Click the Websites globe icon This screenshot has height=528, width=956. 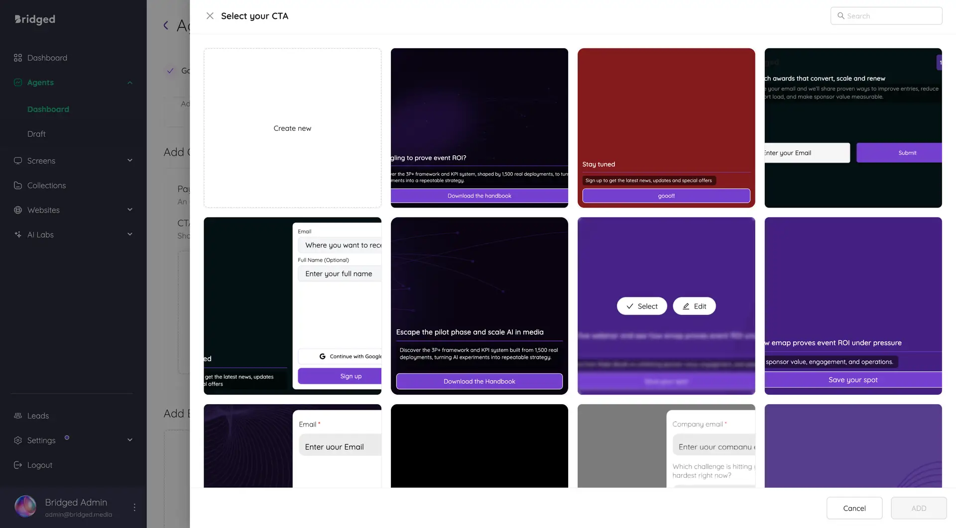pos(18,210)
